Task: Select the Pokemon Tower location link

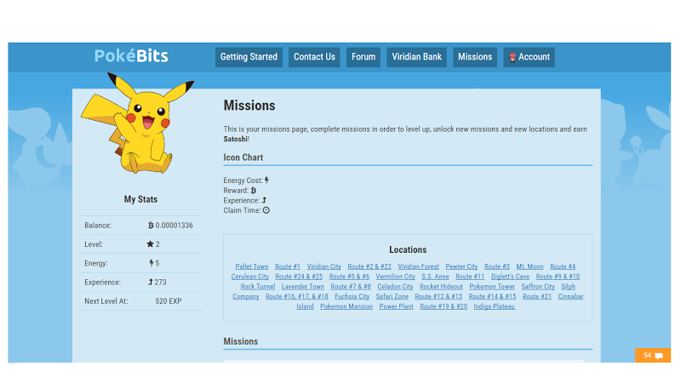Action: coord(492,287)
